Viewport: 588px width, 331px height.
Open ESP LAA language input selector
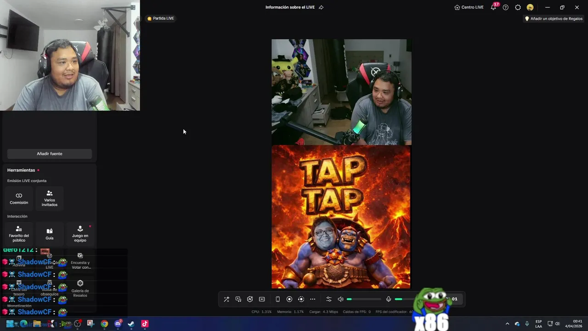point(538,324)
